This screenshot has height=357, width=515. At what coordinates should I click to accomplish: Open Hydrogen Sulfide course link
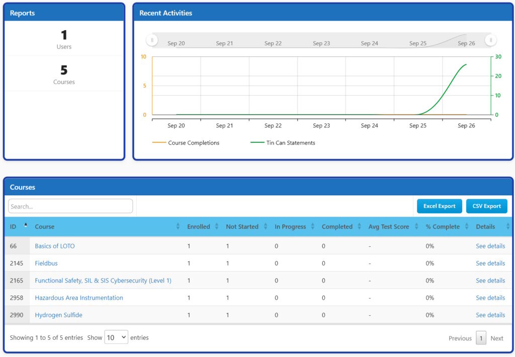point(58,315)
